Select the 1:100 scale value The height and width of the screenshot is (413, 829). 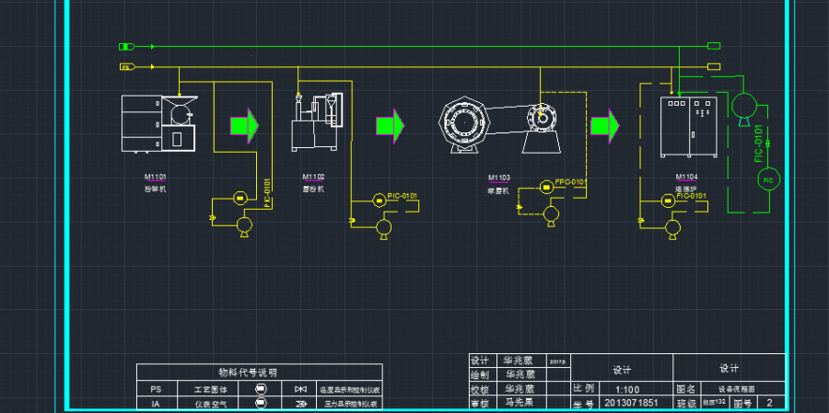627,390
